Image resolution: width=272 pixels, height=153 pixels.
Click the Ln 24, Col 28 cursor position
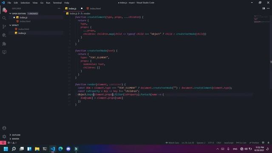[188, 143]
